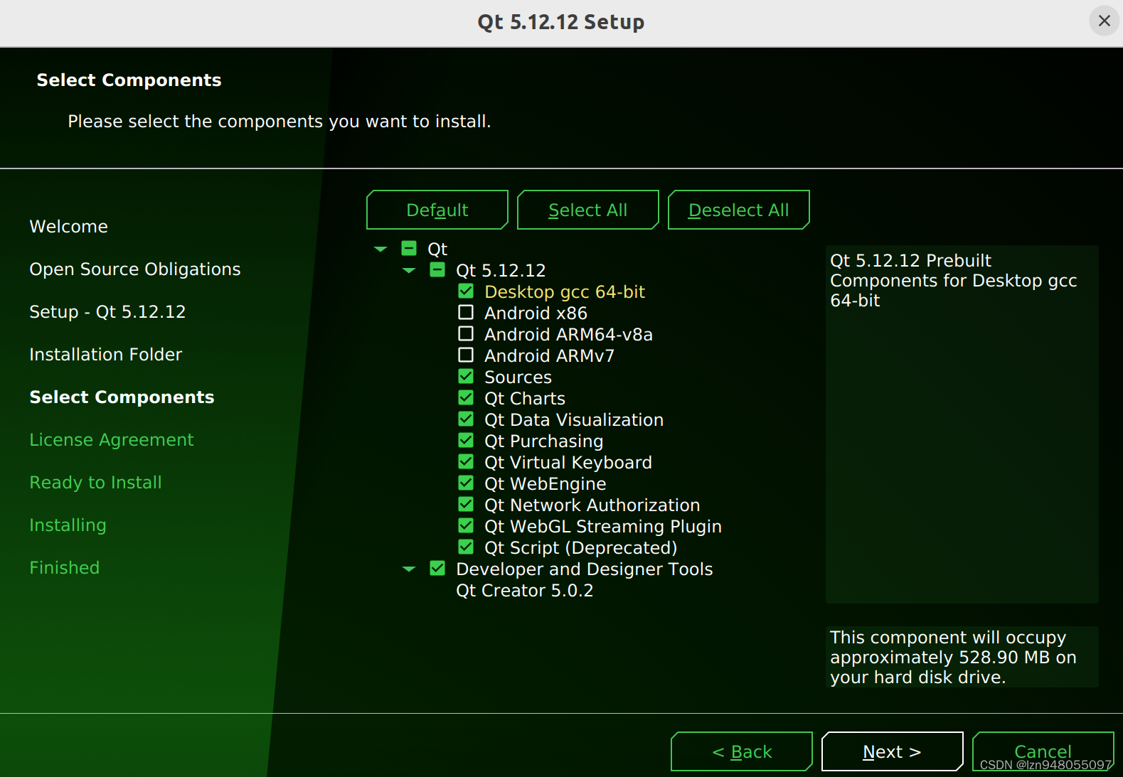Collapse the top-level Qt tree node
The width and height of the screenshot is (1123, 777).
coord(380,249)
